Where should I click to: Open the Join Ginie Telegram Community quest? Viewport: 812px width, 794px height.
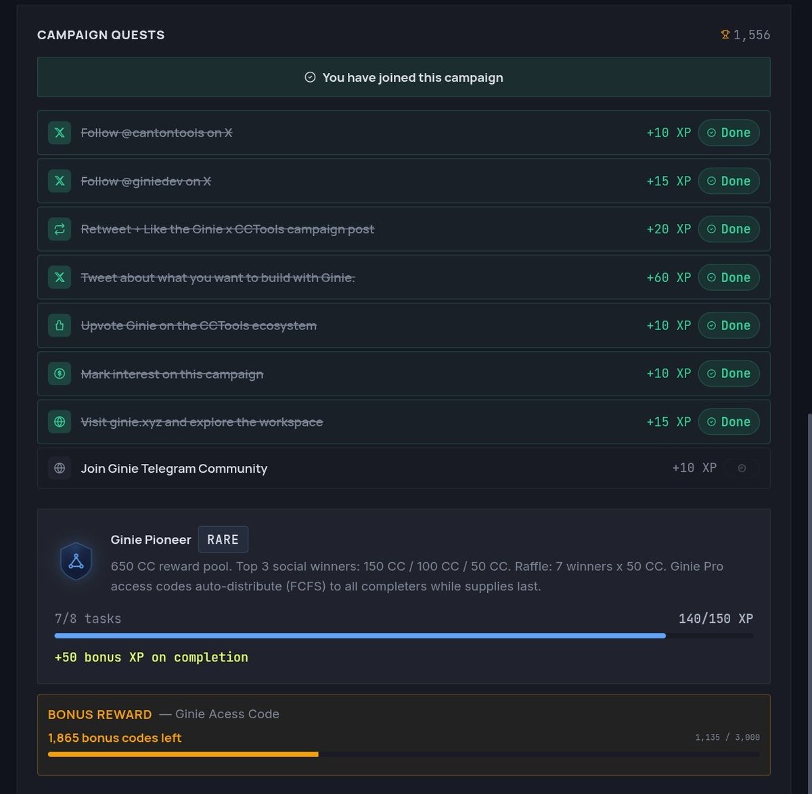pos(403,468)
